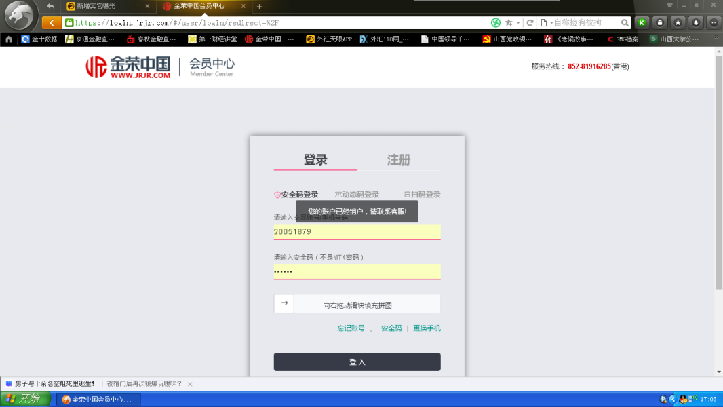The image size is (723, 407).
Task: Click the slider arrow handle for puzzle
Action: coord(284,304)
